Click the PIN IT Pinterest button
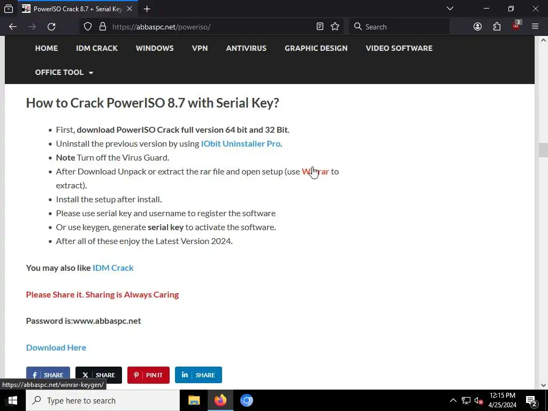 point(148,375)
